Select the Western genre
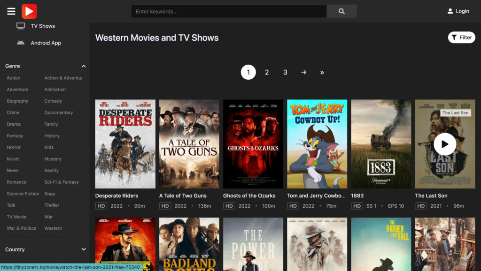Image resolution: width=481 pixels, height=271 pixels. pyautogui.click(x=53, y=228)
